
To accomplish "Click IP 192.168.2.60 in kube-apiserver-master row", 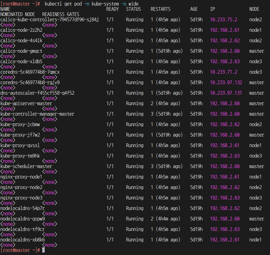I will 225,104.
